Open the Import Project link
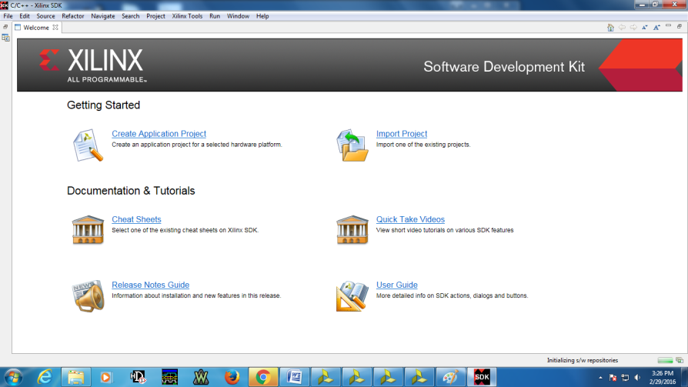The height and width of the screenshot is (387, 688). pos(402,134)
